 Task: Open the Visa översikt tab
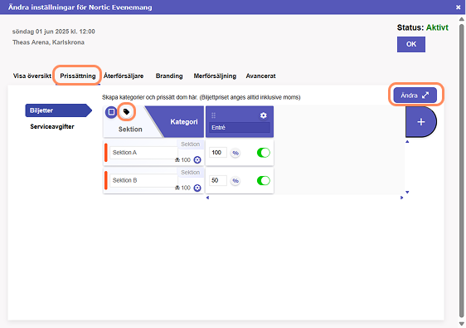tap(32, 76)
